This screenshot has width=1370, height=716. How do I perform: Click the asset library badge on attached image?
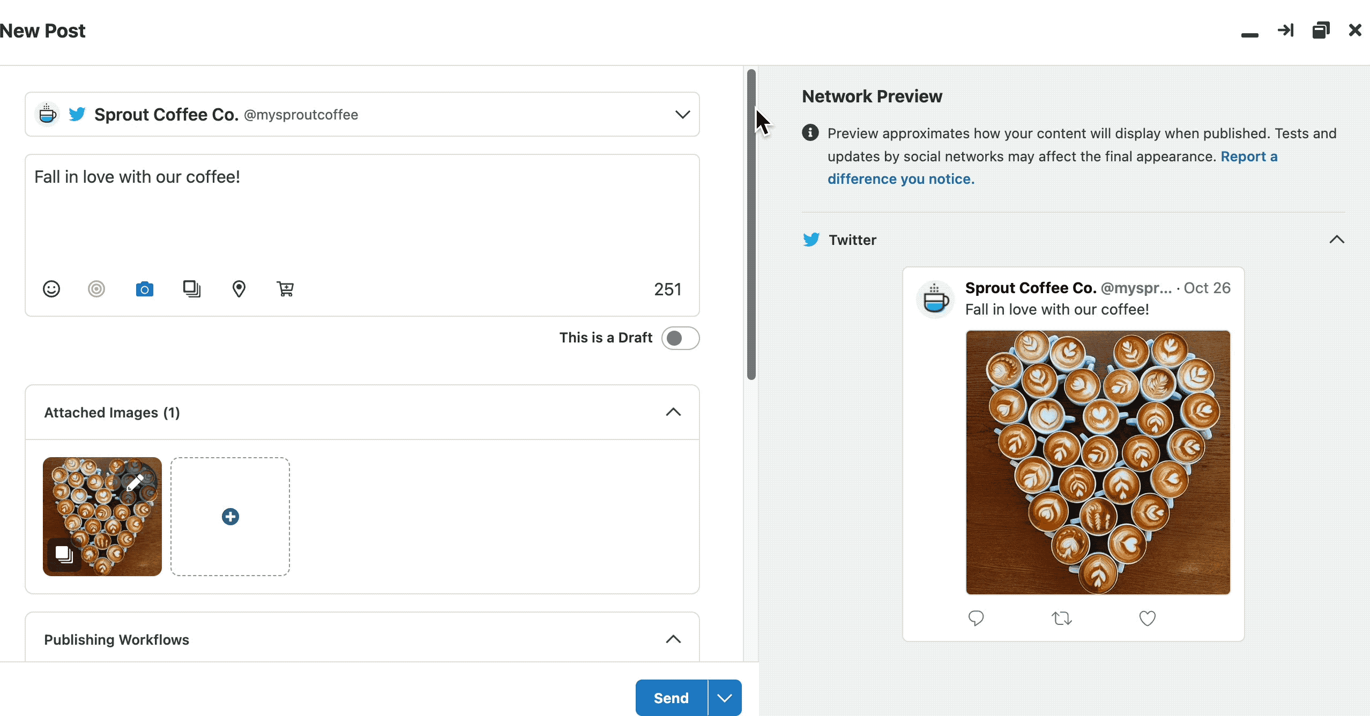click(x=64, y=554)
